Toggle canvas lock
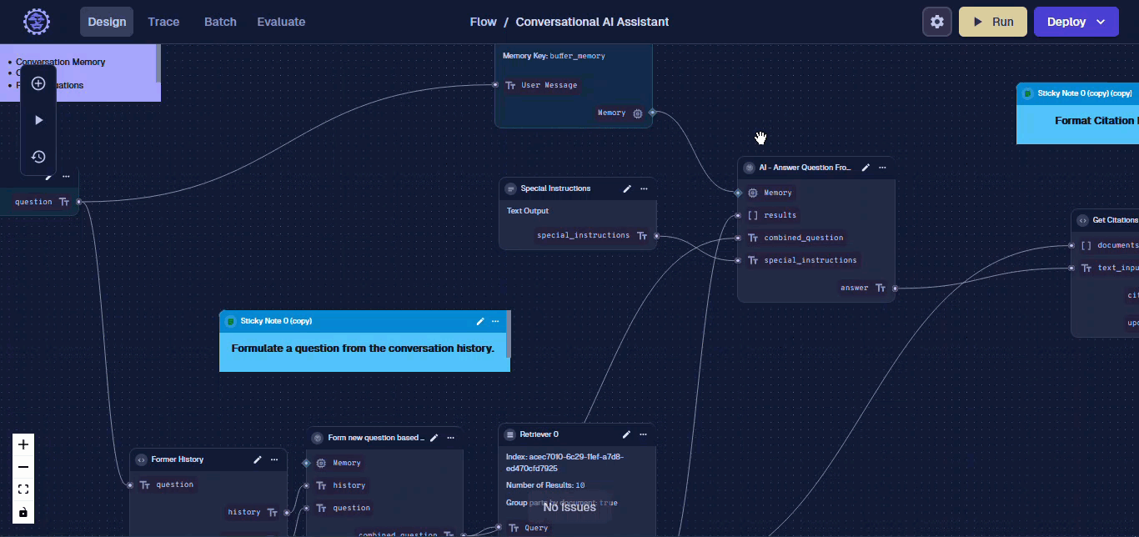This screenshot has width=1139, height=537. pos(23,512)
